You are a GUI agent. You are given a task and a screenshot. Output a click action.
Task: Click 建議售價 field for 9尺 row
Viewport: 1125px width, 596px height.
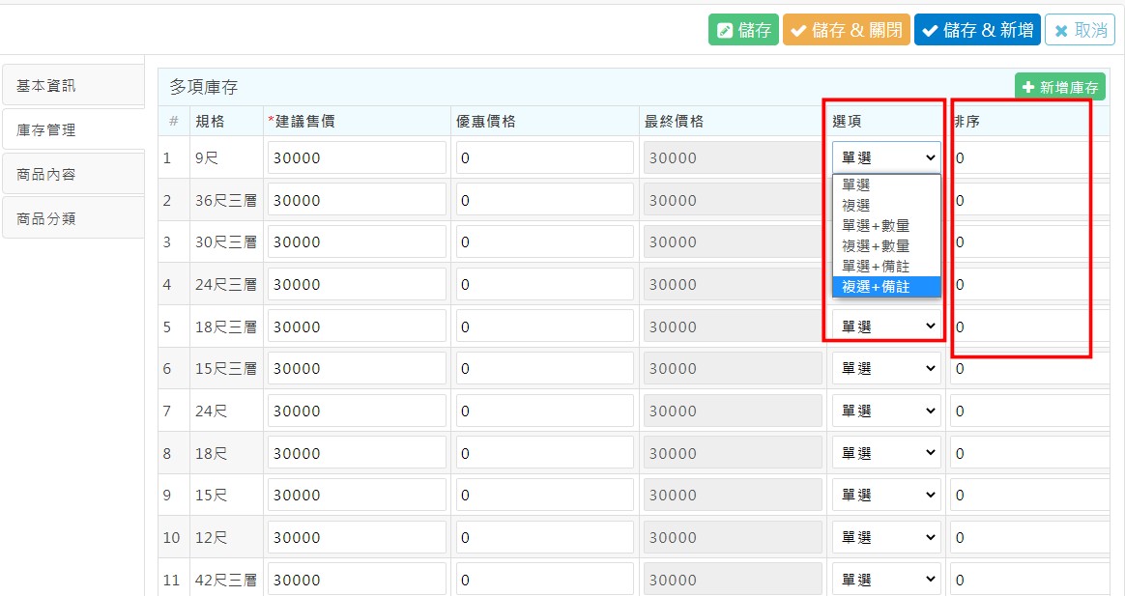coord(357,158)
